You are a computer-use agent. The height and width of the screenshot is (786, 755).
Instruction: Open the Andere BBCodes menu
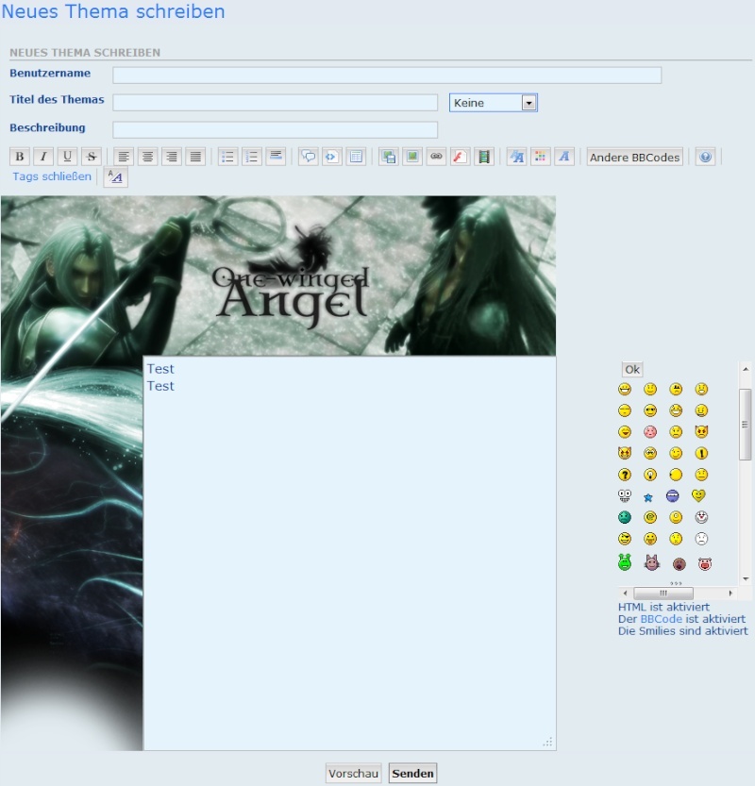pyautogui.click(x=635, y=158)
